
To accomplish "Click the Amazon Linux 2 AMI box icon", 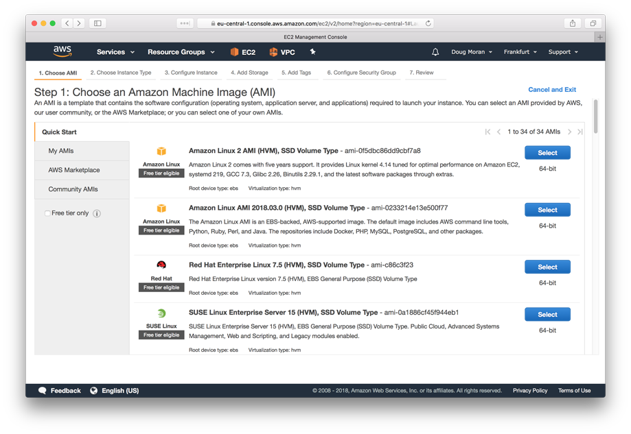I will click(x=161, y=151).
